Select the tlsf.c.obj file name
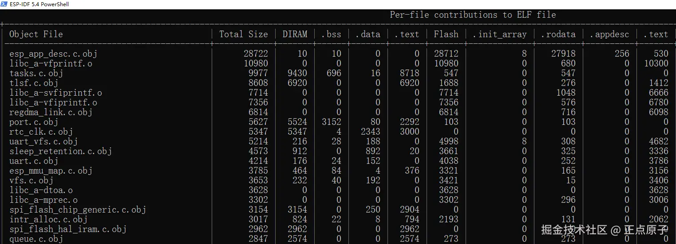This screenshot has width=676, height=244. pos(34,83)
